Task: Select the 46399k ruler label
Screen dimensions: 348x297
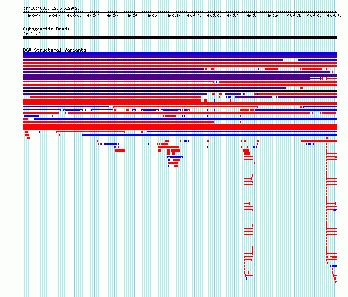Action: pyautogui.click(x=334, y=16)
